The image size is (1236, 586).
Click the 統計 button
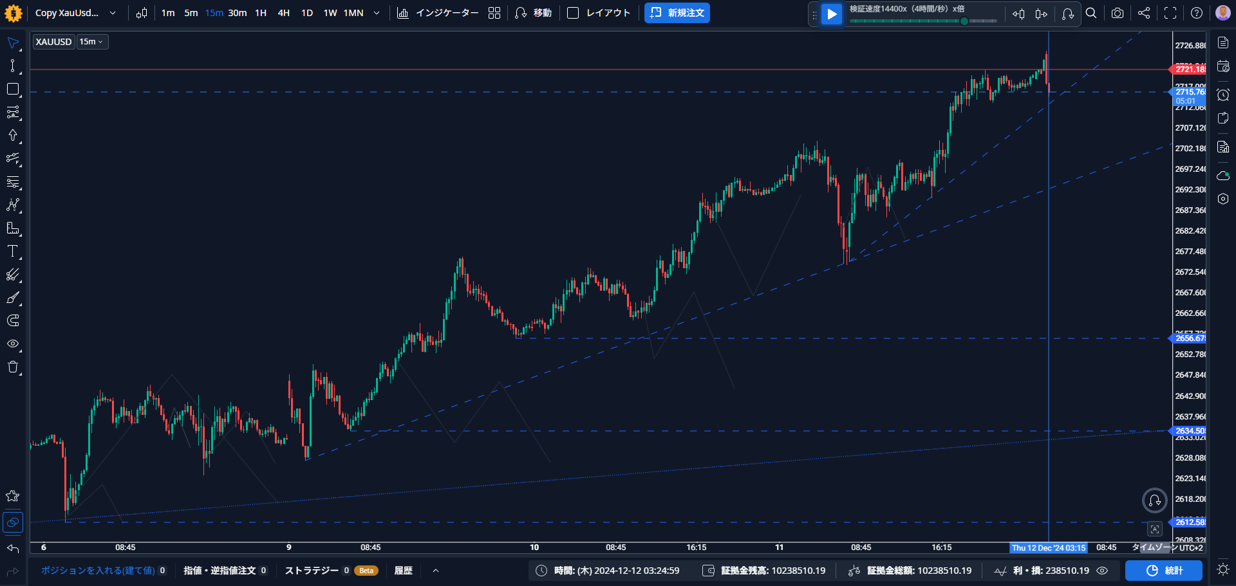coord(1164,571)
